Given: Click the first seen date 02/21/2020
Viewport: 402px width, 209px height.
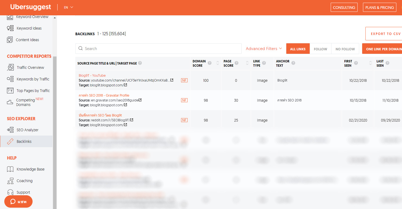Looking at the screenshot, I should pos(358,120).
